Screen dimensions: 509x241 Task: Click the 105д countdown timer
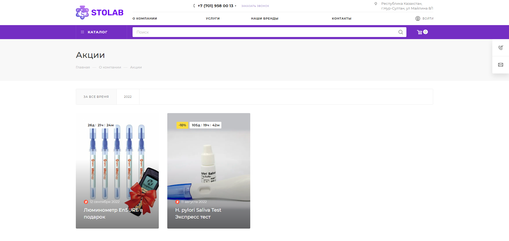205,125
